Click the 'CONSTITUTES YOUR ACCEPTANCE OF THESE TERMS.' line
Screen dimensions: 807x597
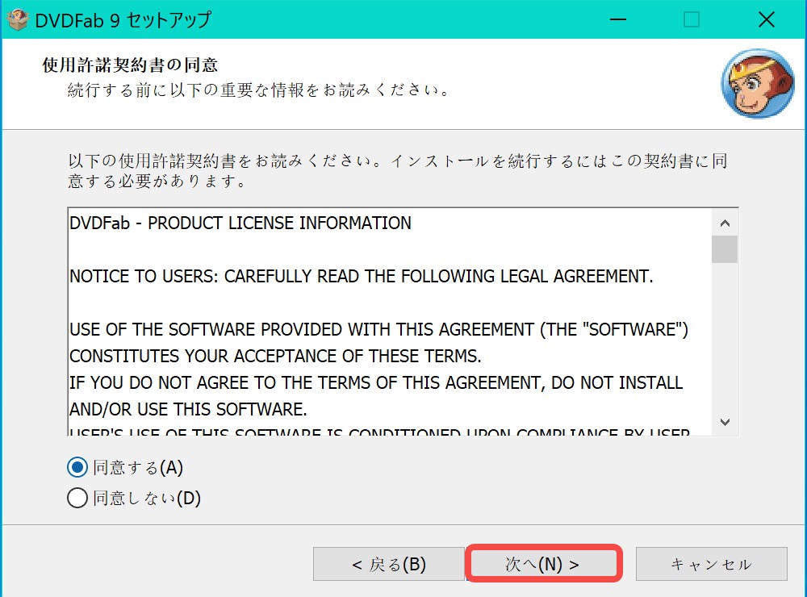(x=275, y=356)
